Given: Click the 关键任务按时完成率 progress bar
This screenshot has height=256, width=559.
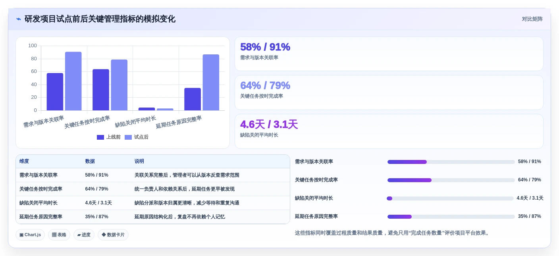Looking at the screenshot, I should pos(451,180).
